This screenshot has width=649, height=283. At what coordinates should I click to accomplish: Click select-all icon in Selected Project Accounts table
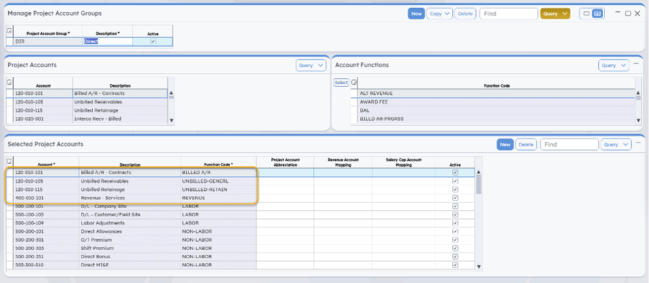tap(10, 161)
